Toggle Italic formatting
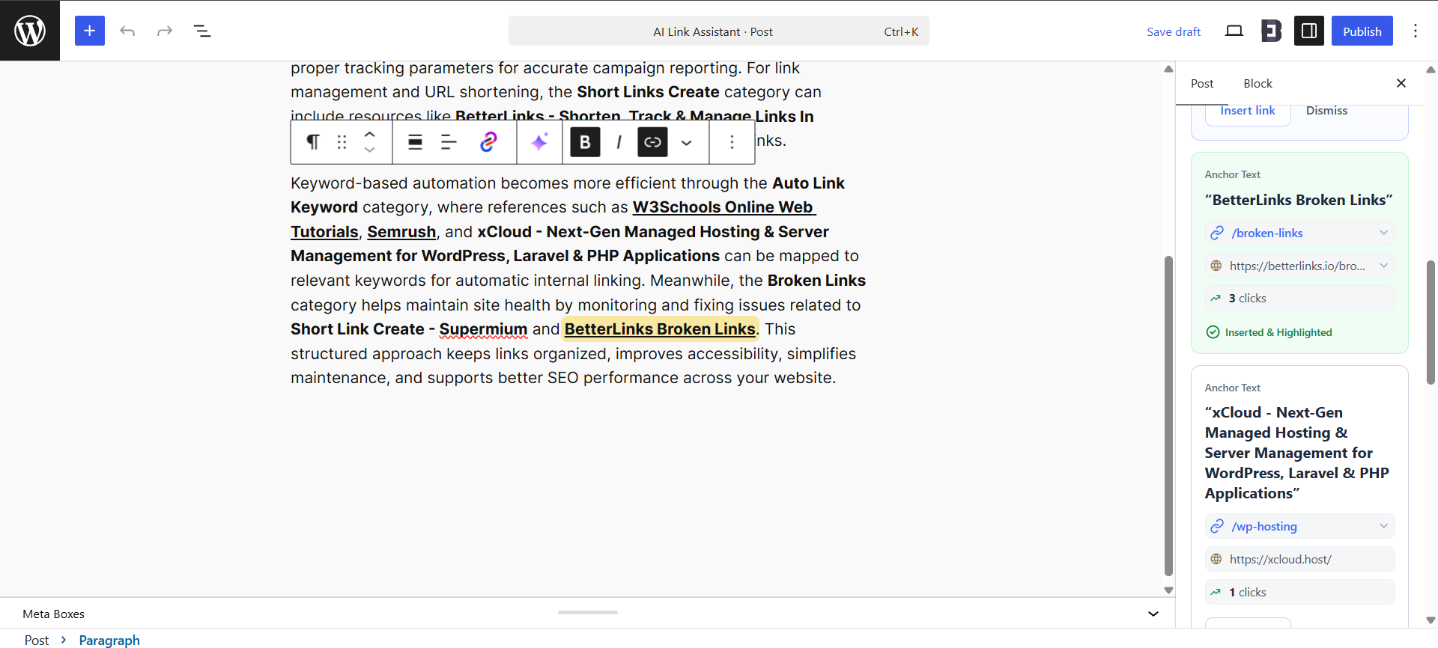The image size is (1438, 648). pos(619,142)
